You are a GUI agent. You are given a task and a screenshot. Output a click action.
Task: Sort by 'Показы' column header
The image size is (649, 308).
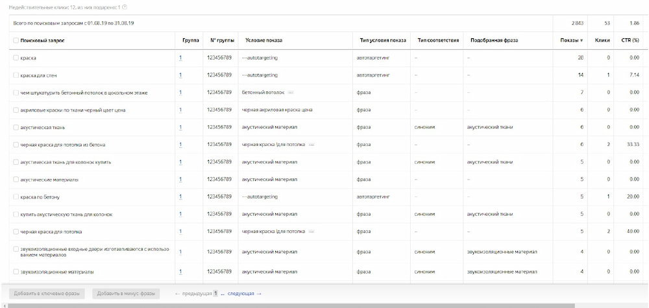click(571, 40)
